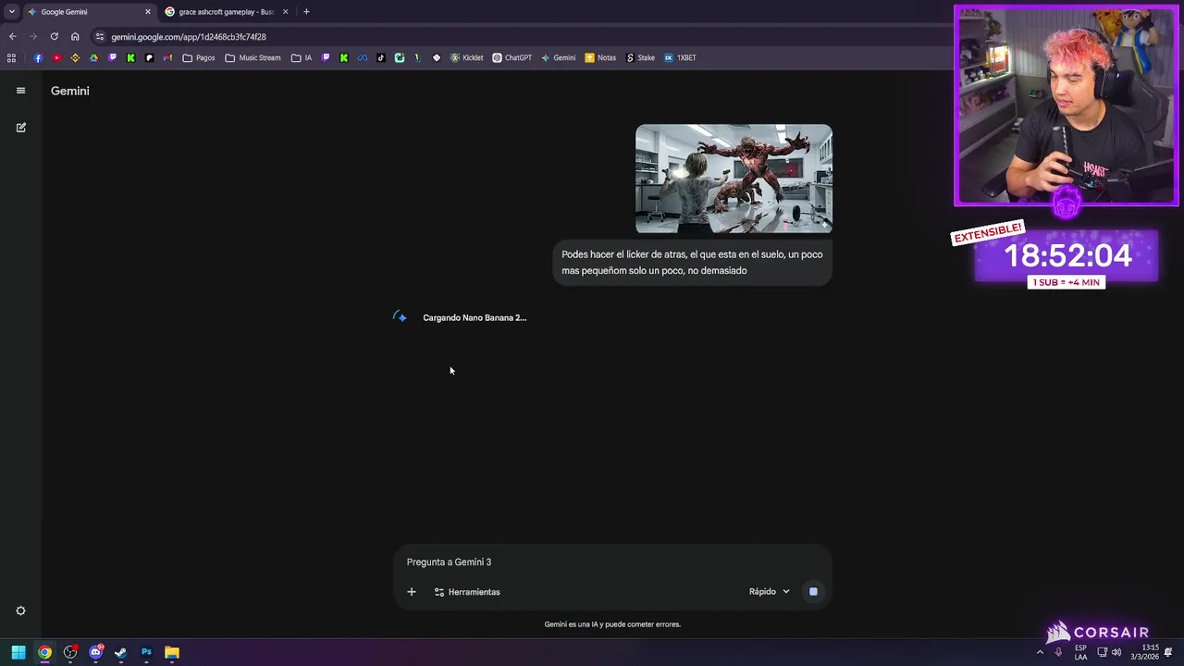
Task: Reload the current page
Action: (x=54, y=37)
